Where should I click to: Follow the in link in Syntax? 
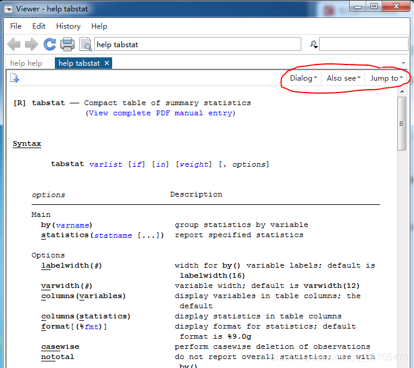pos(160,164)
